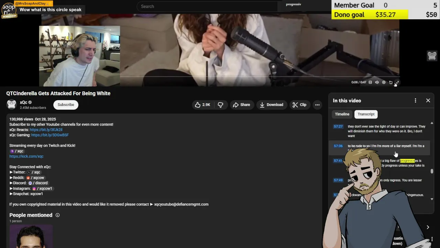The height and width of the screenshot is (248, 440).
Task: Exit full screen with the collapse icon
Action: point(397,82)
